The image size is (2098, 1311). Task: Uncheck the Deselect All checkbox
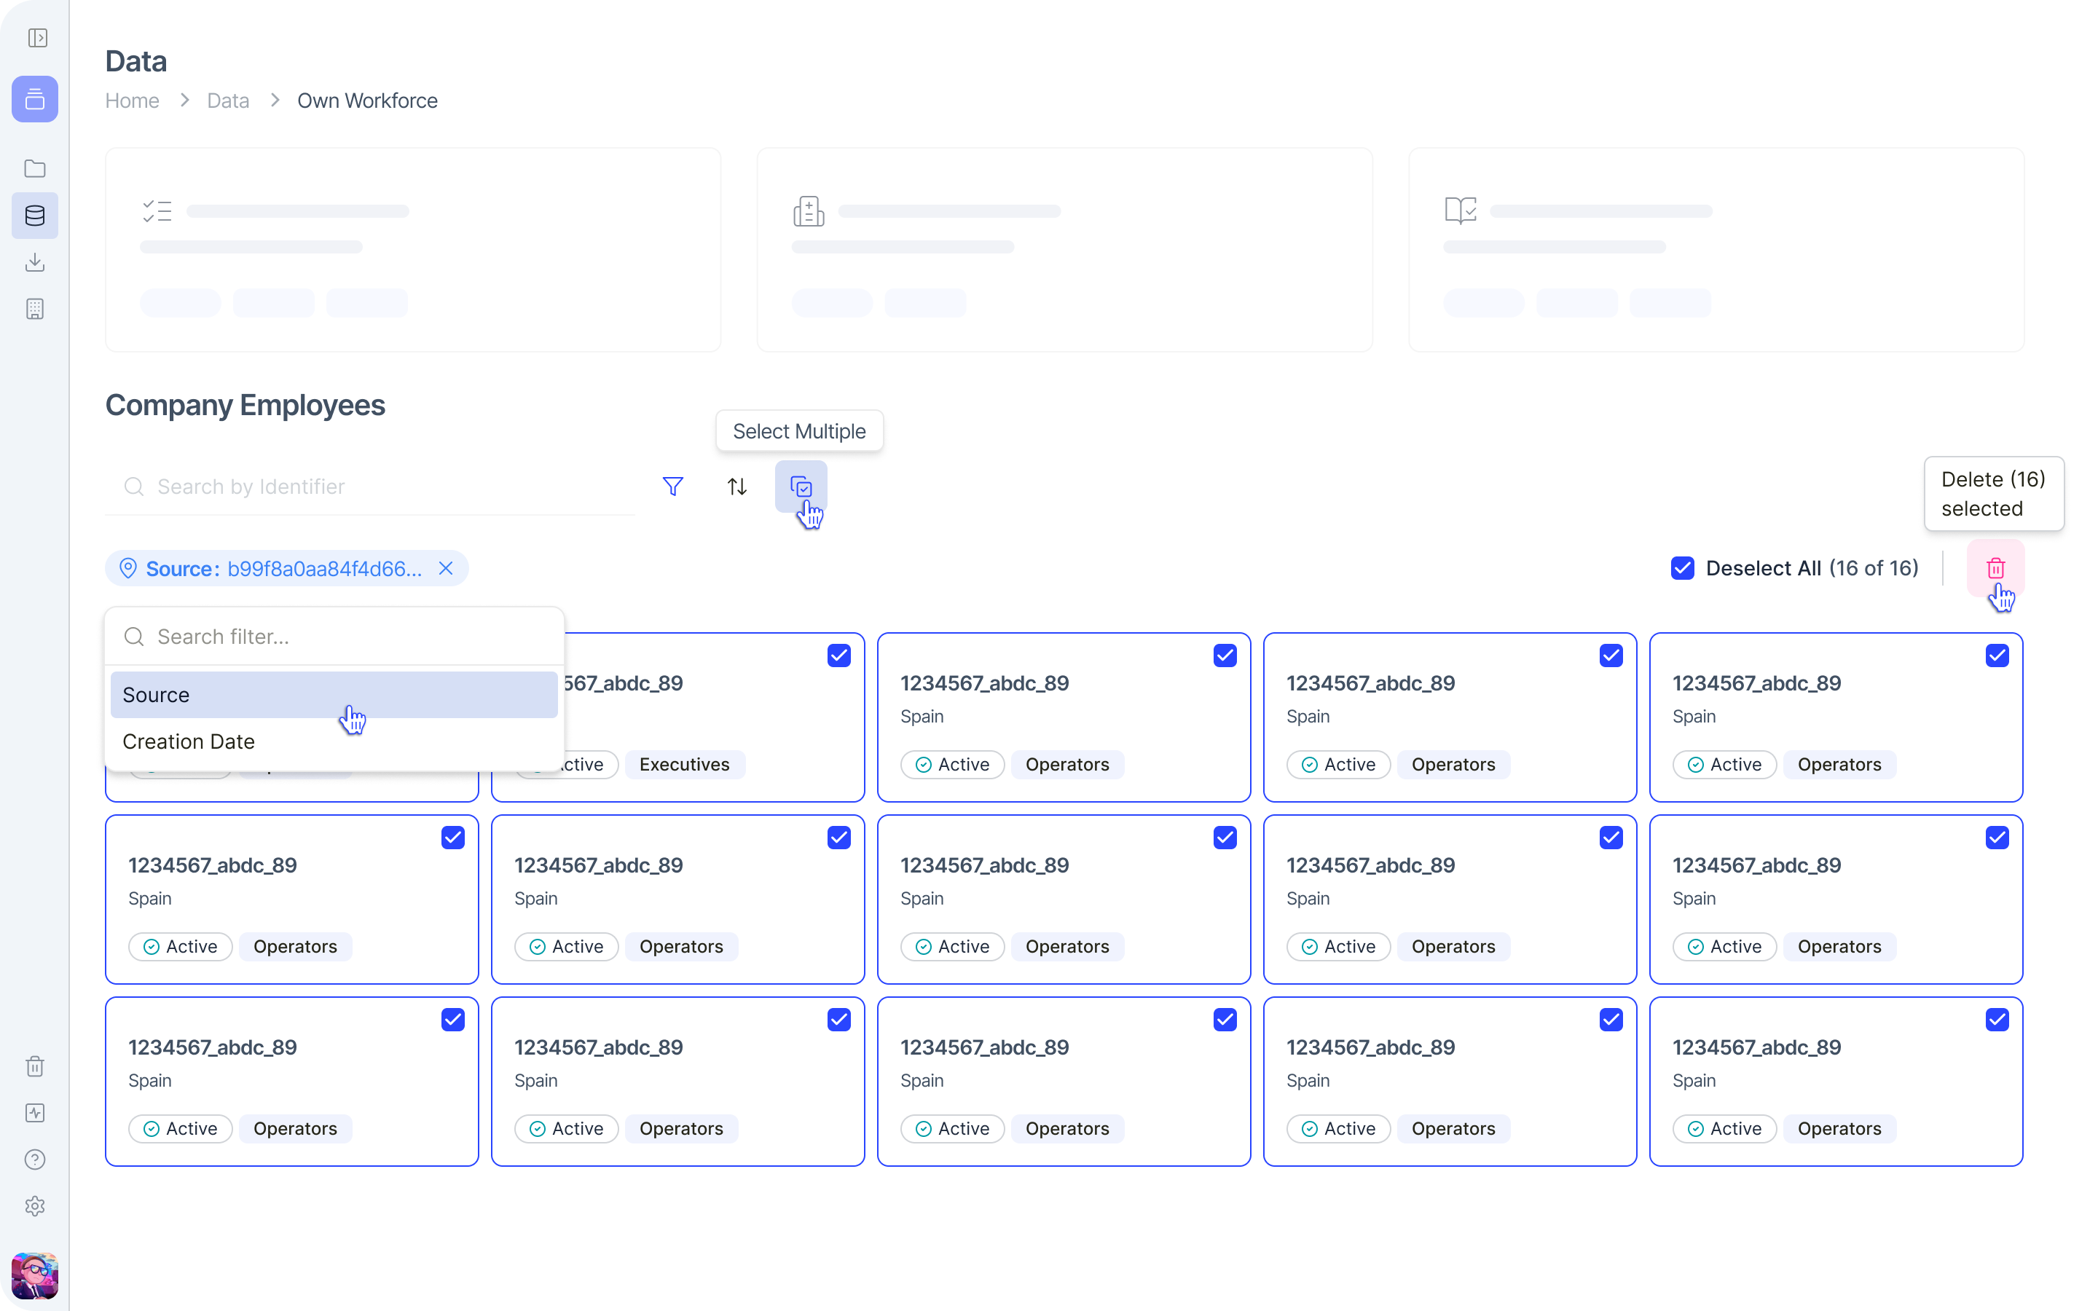(1682, 568)
